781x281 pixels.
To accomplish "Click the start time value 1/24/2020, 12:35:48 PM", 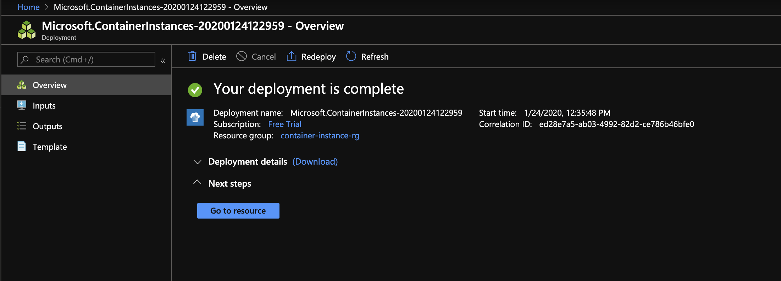I will coord(567,113).
